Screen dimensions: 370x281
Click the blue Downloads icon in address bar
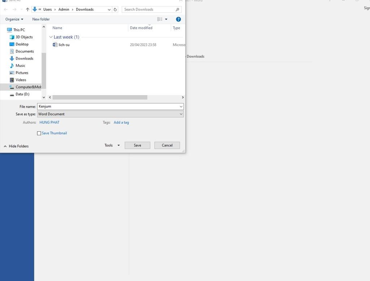(x=35, y=9)
